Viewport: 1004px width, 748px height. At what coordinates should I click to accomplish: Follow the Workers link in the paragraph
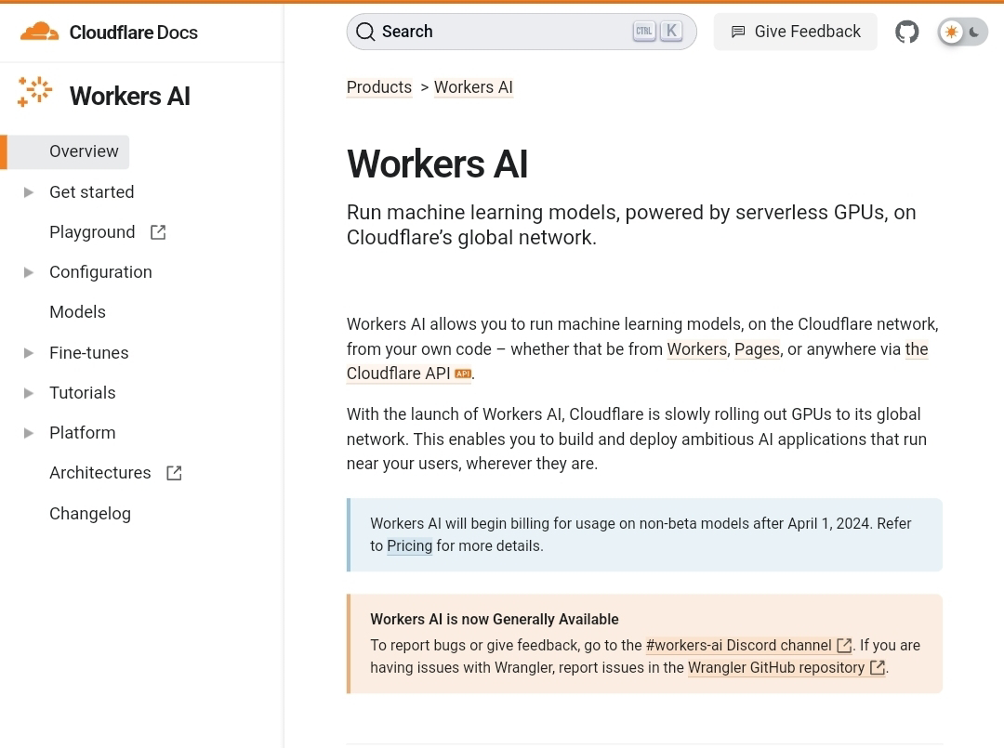point(696,349)
